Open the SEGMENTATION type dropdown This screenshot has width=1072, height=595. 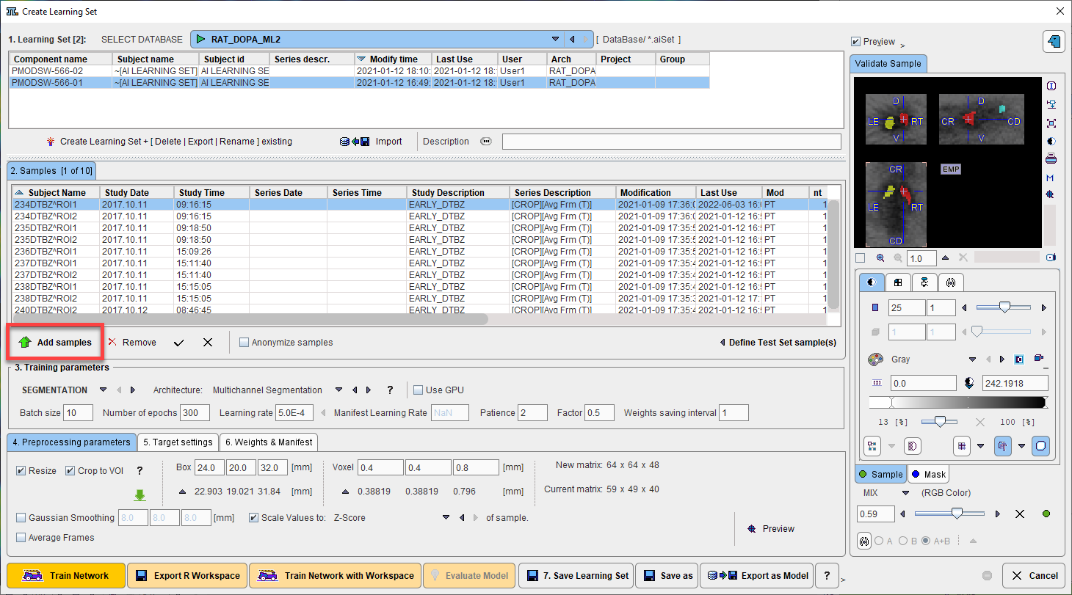tap(103, 390)
